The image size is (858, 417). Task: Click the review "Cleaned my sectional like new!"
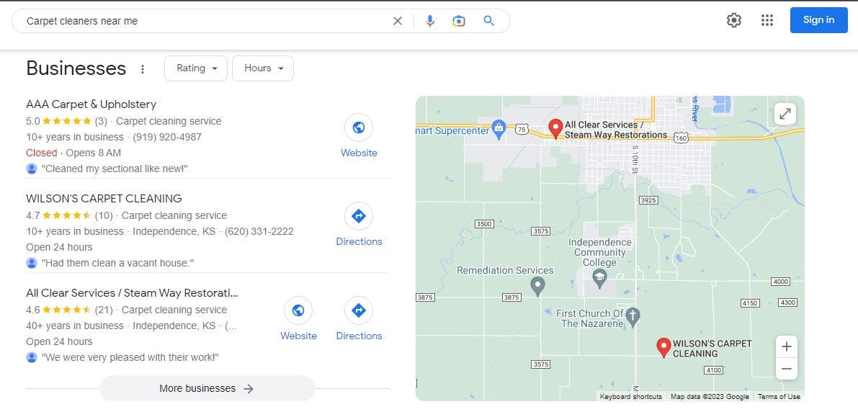click(115, 169)
